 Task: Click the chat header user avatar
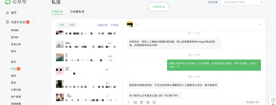[130, 24]
